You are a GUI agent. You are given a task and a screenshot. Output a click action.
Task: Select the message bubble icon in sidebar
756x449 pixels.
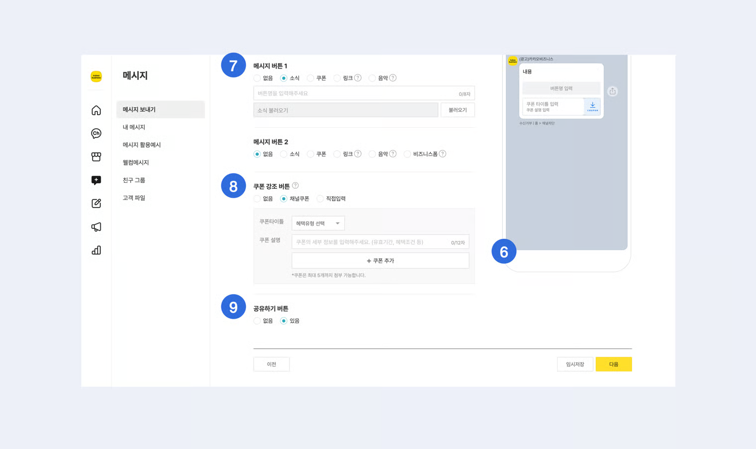96,180
